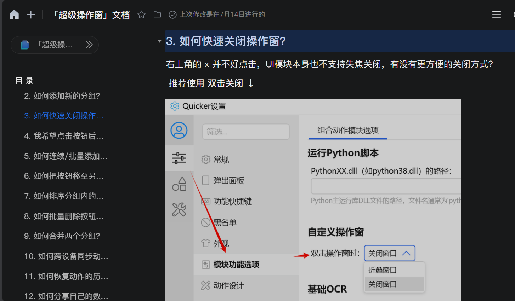Go to 6. 如何把按钮移至另… section
Image resolution: width=515 pixels, height=301 pixels.
tap(64, 176)
